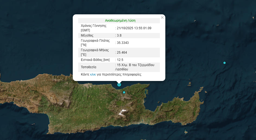This screenshot has width=256, height=140.
Task: Click the 'Εστιακό Βάθος [km]' label
Action: pos(95,60)
